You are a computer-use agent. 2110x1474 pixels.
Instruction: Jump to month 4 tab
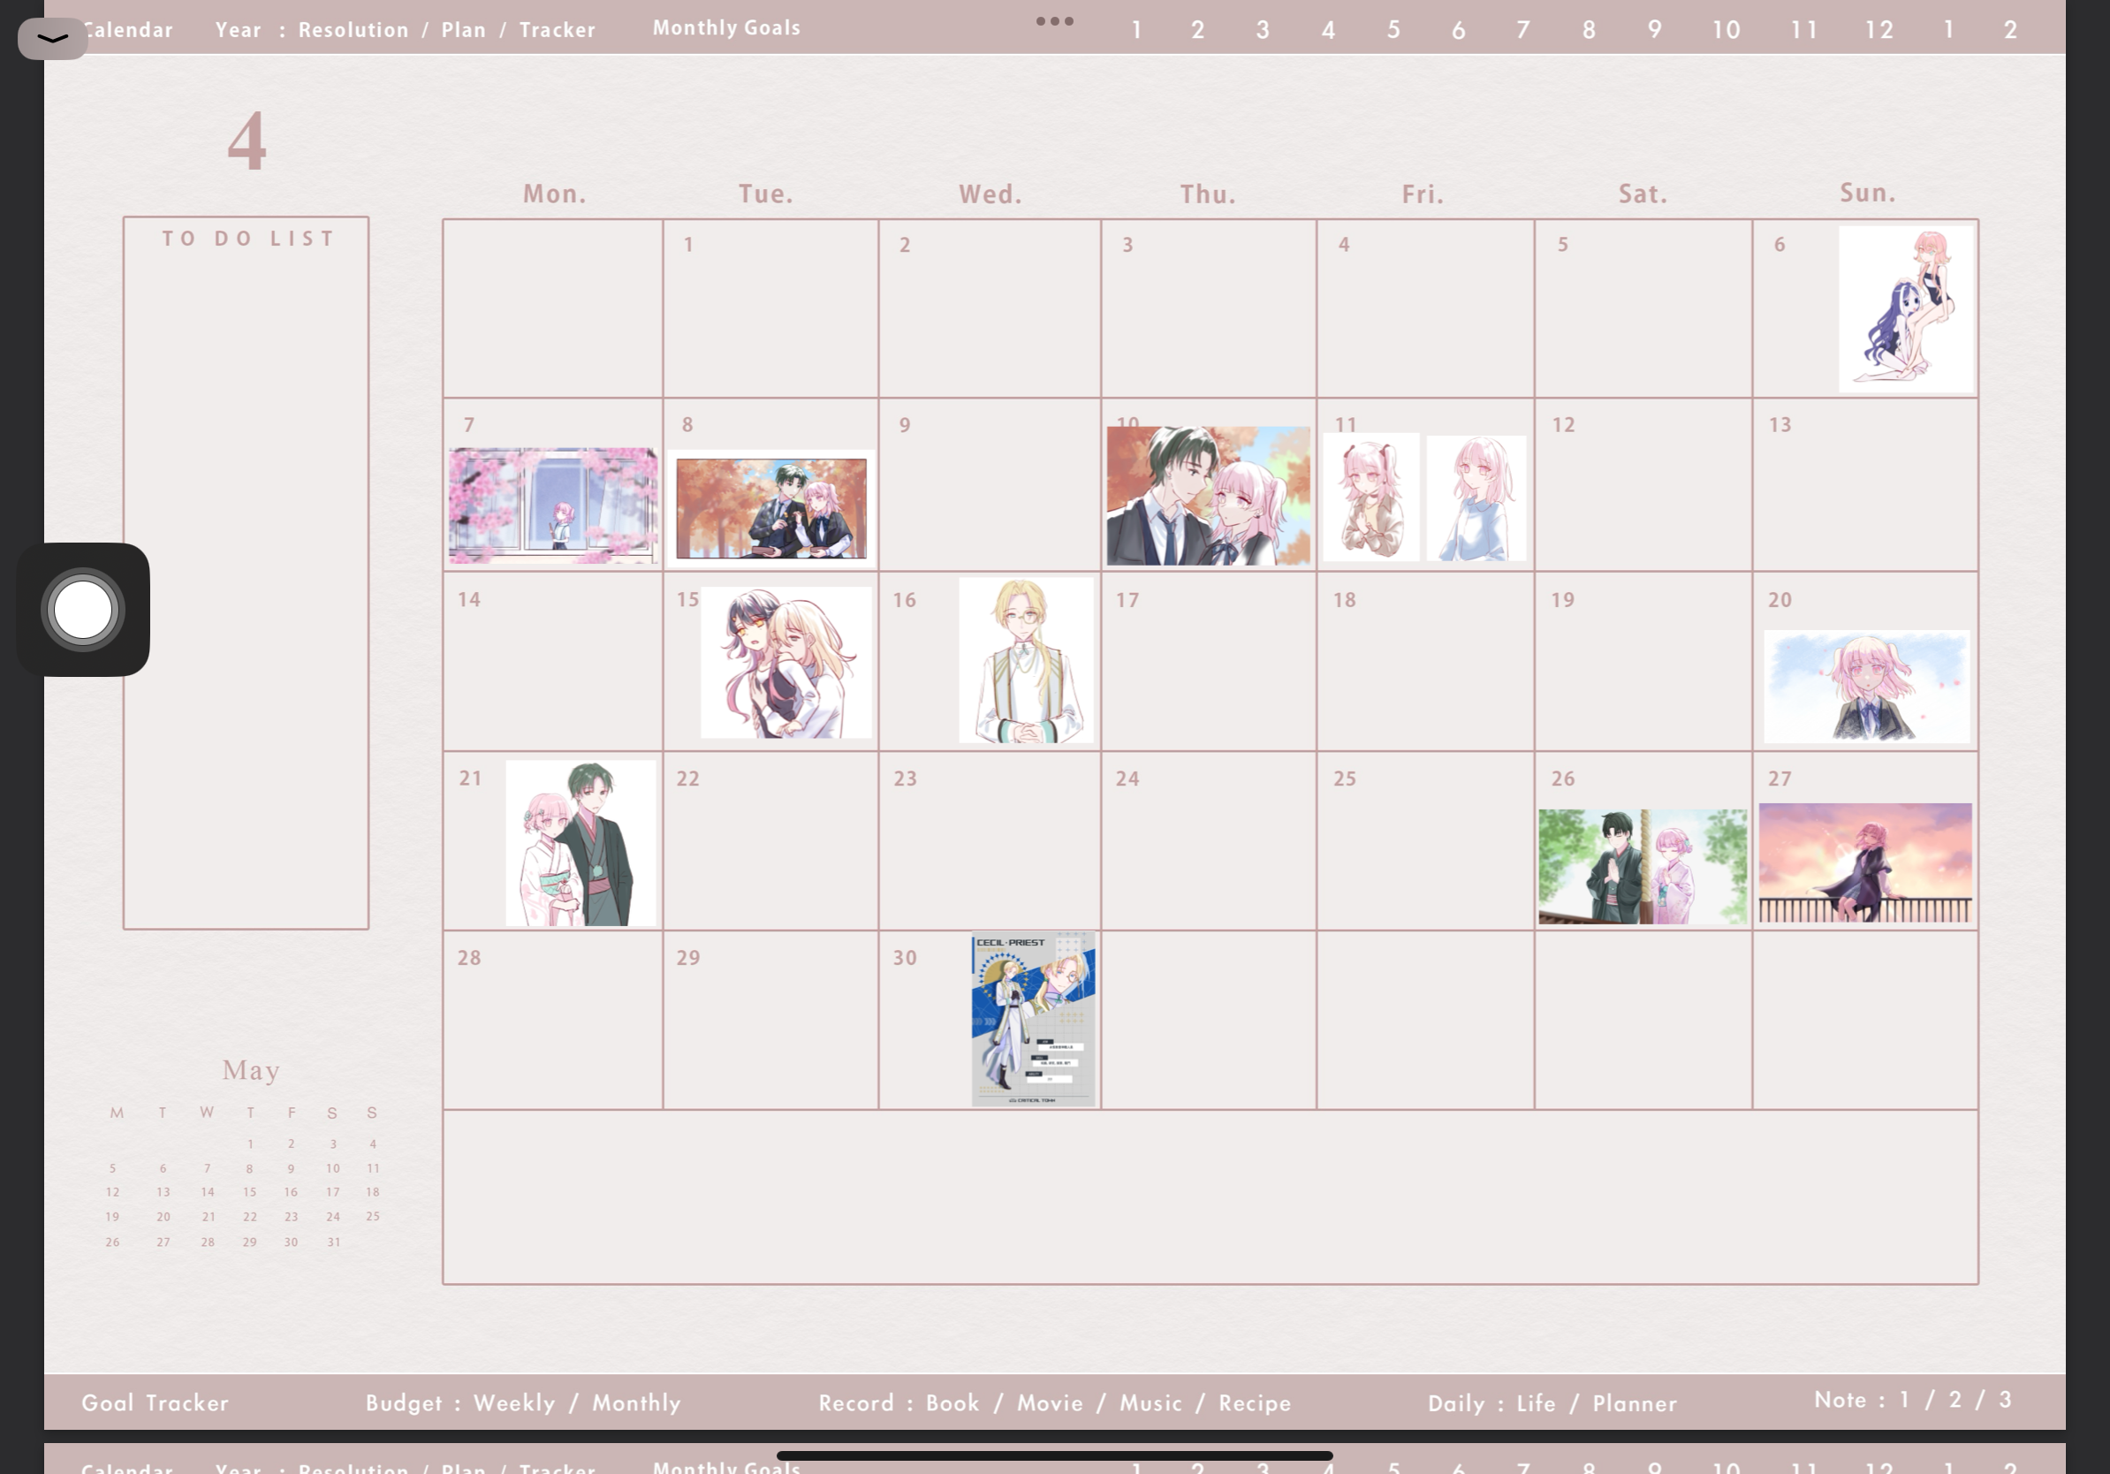1328,30
